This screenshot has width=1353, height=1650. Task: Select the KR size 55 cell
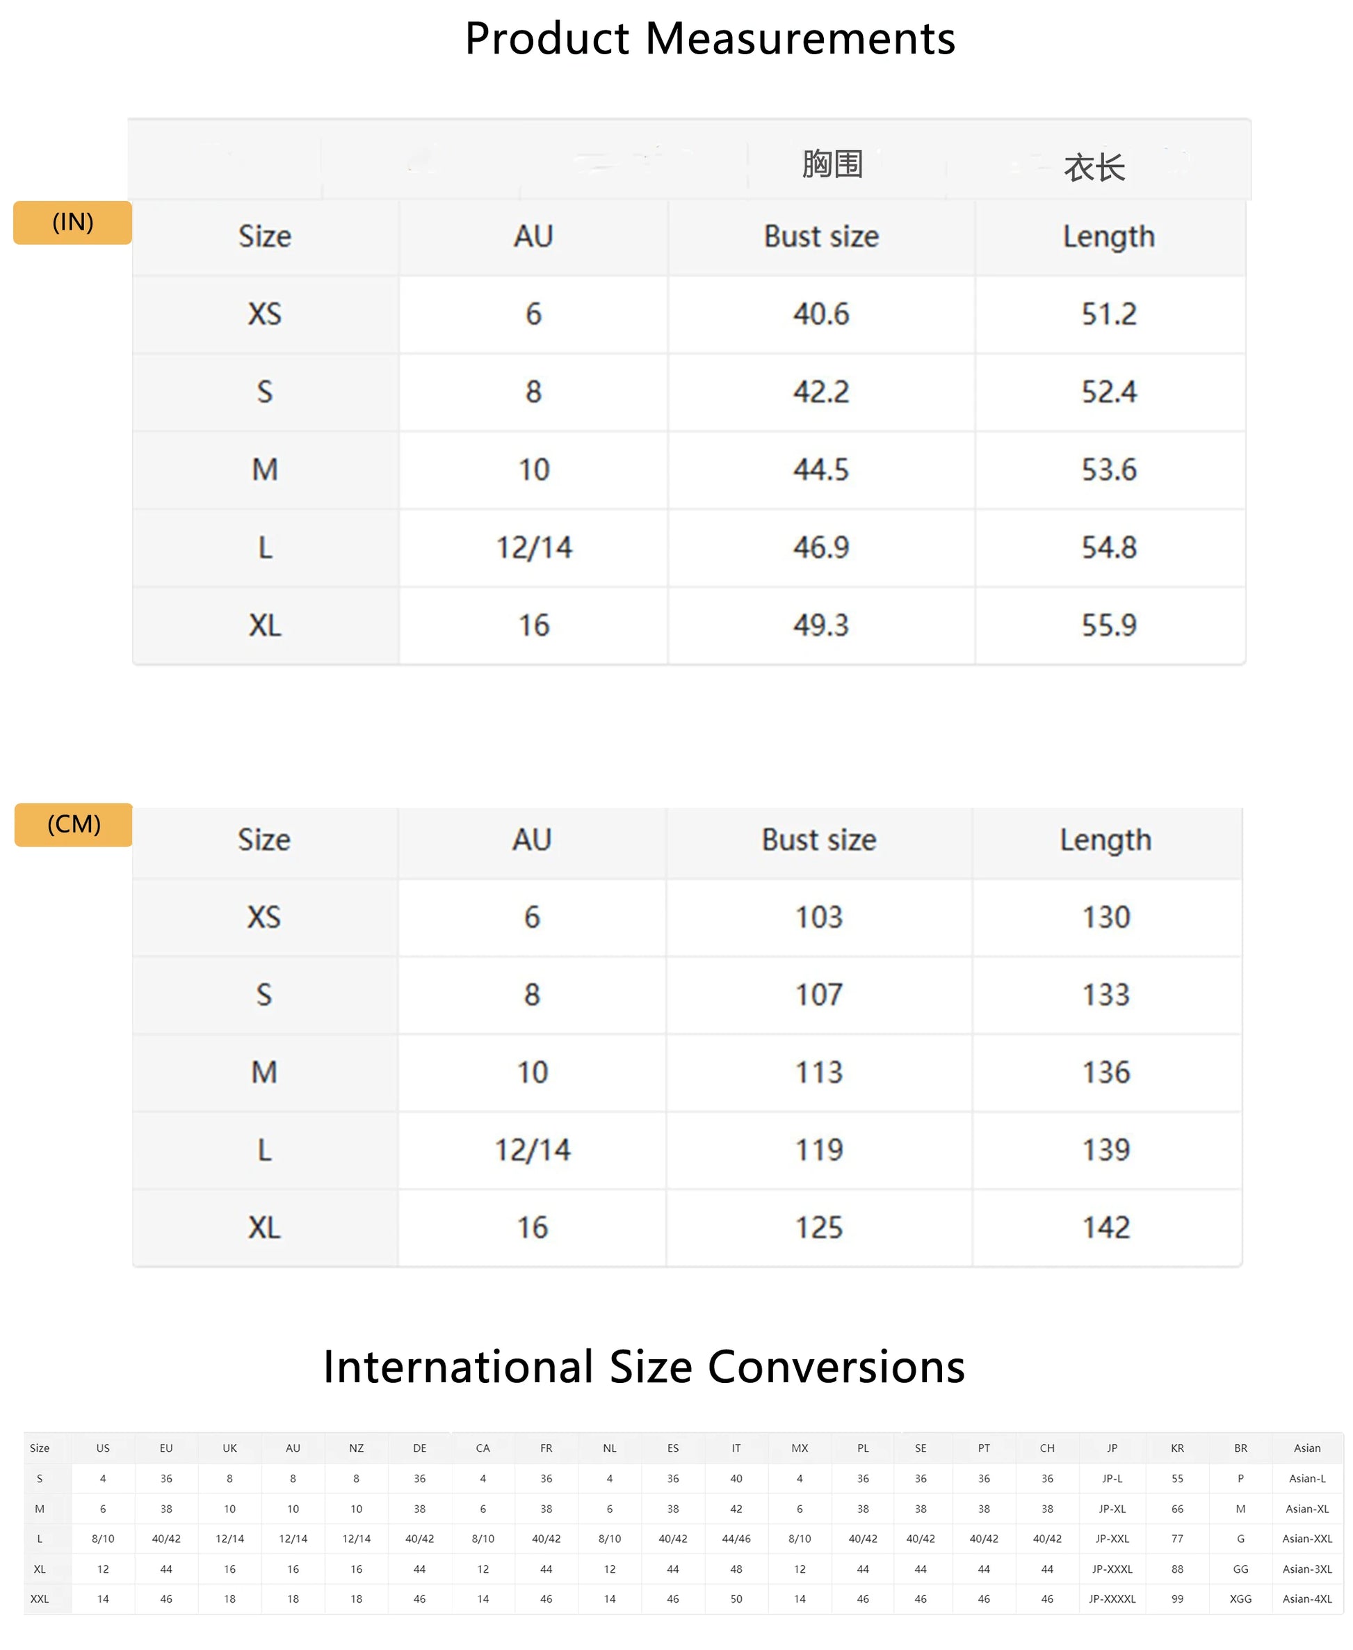click(x=1178, y=1477)
